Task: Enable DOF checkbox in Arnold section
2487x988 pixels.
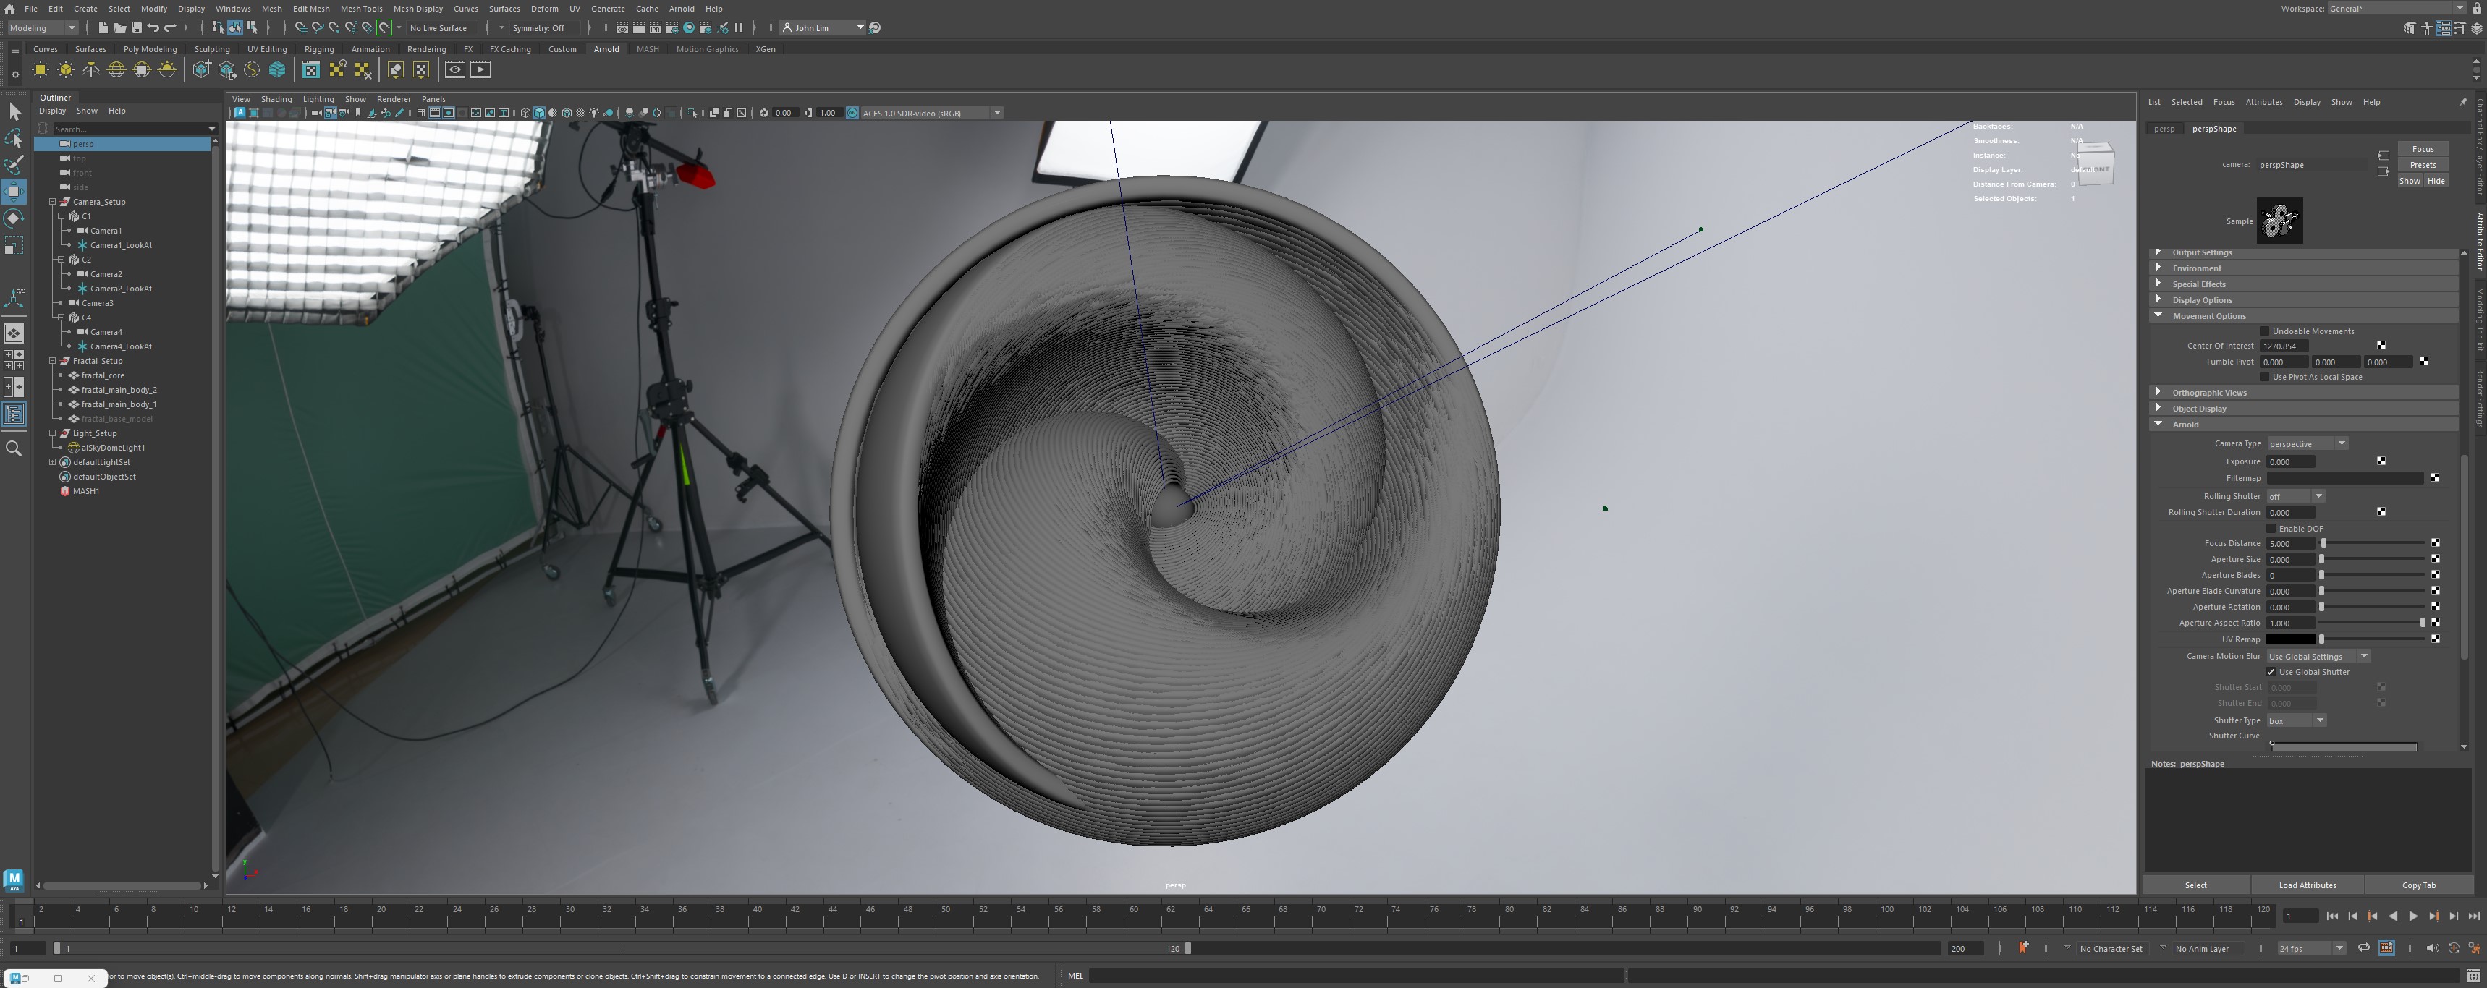Action: tap(2271, 529)
